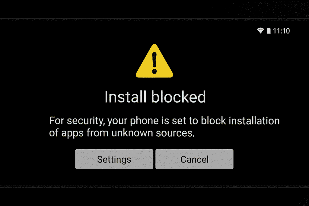Image resolution: width=309 pixels, height=206 pixels.
Task: Click the "unknown sources" text
Action: pos(153,133)
